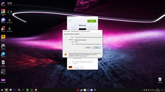The width and height of the screenshot is (165, 92).
Task: Click the blank file icon in the dialog
Action: click(x=65, y=39)
